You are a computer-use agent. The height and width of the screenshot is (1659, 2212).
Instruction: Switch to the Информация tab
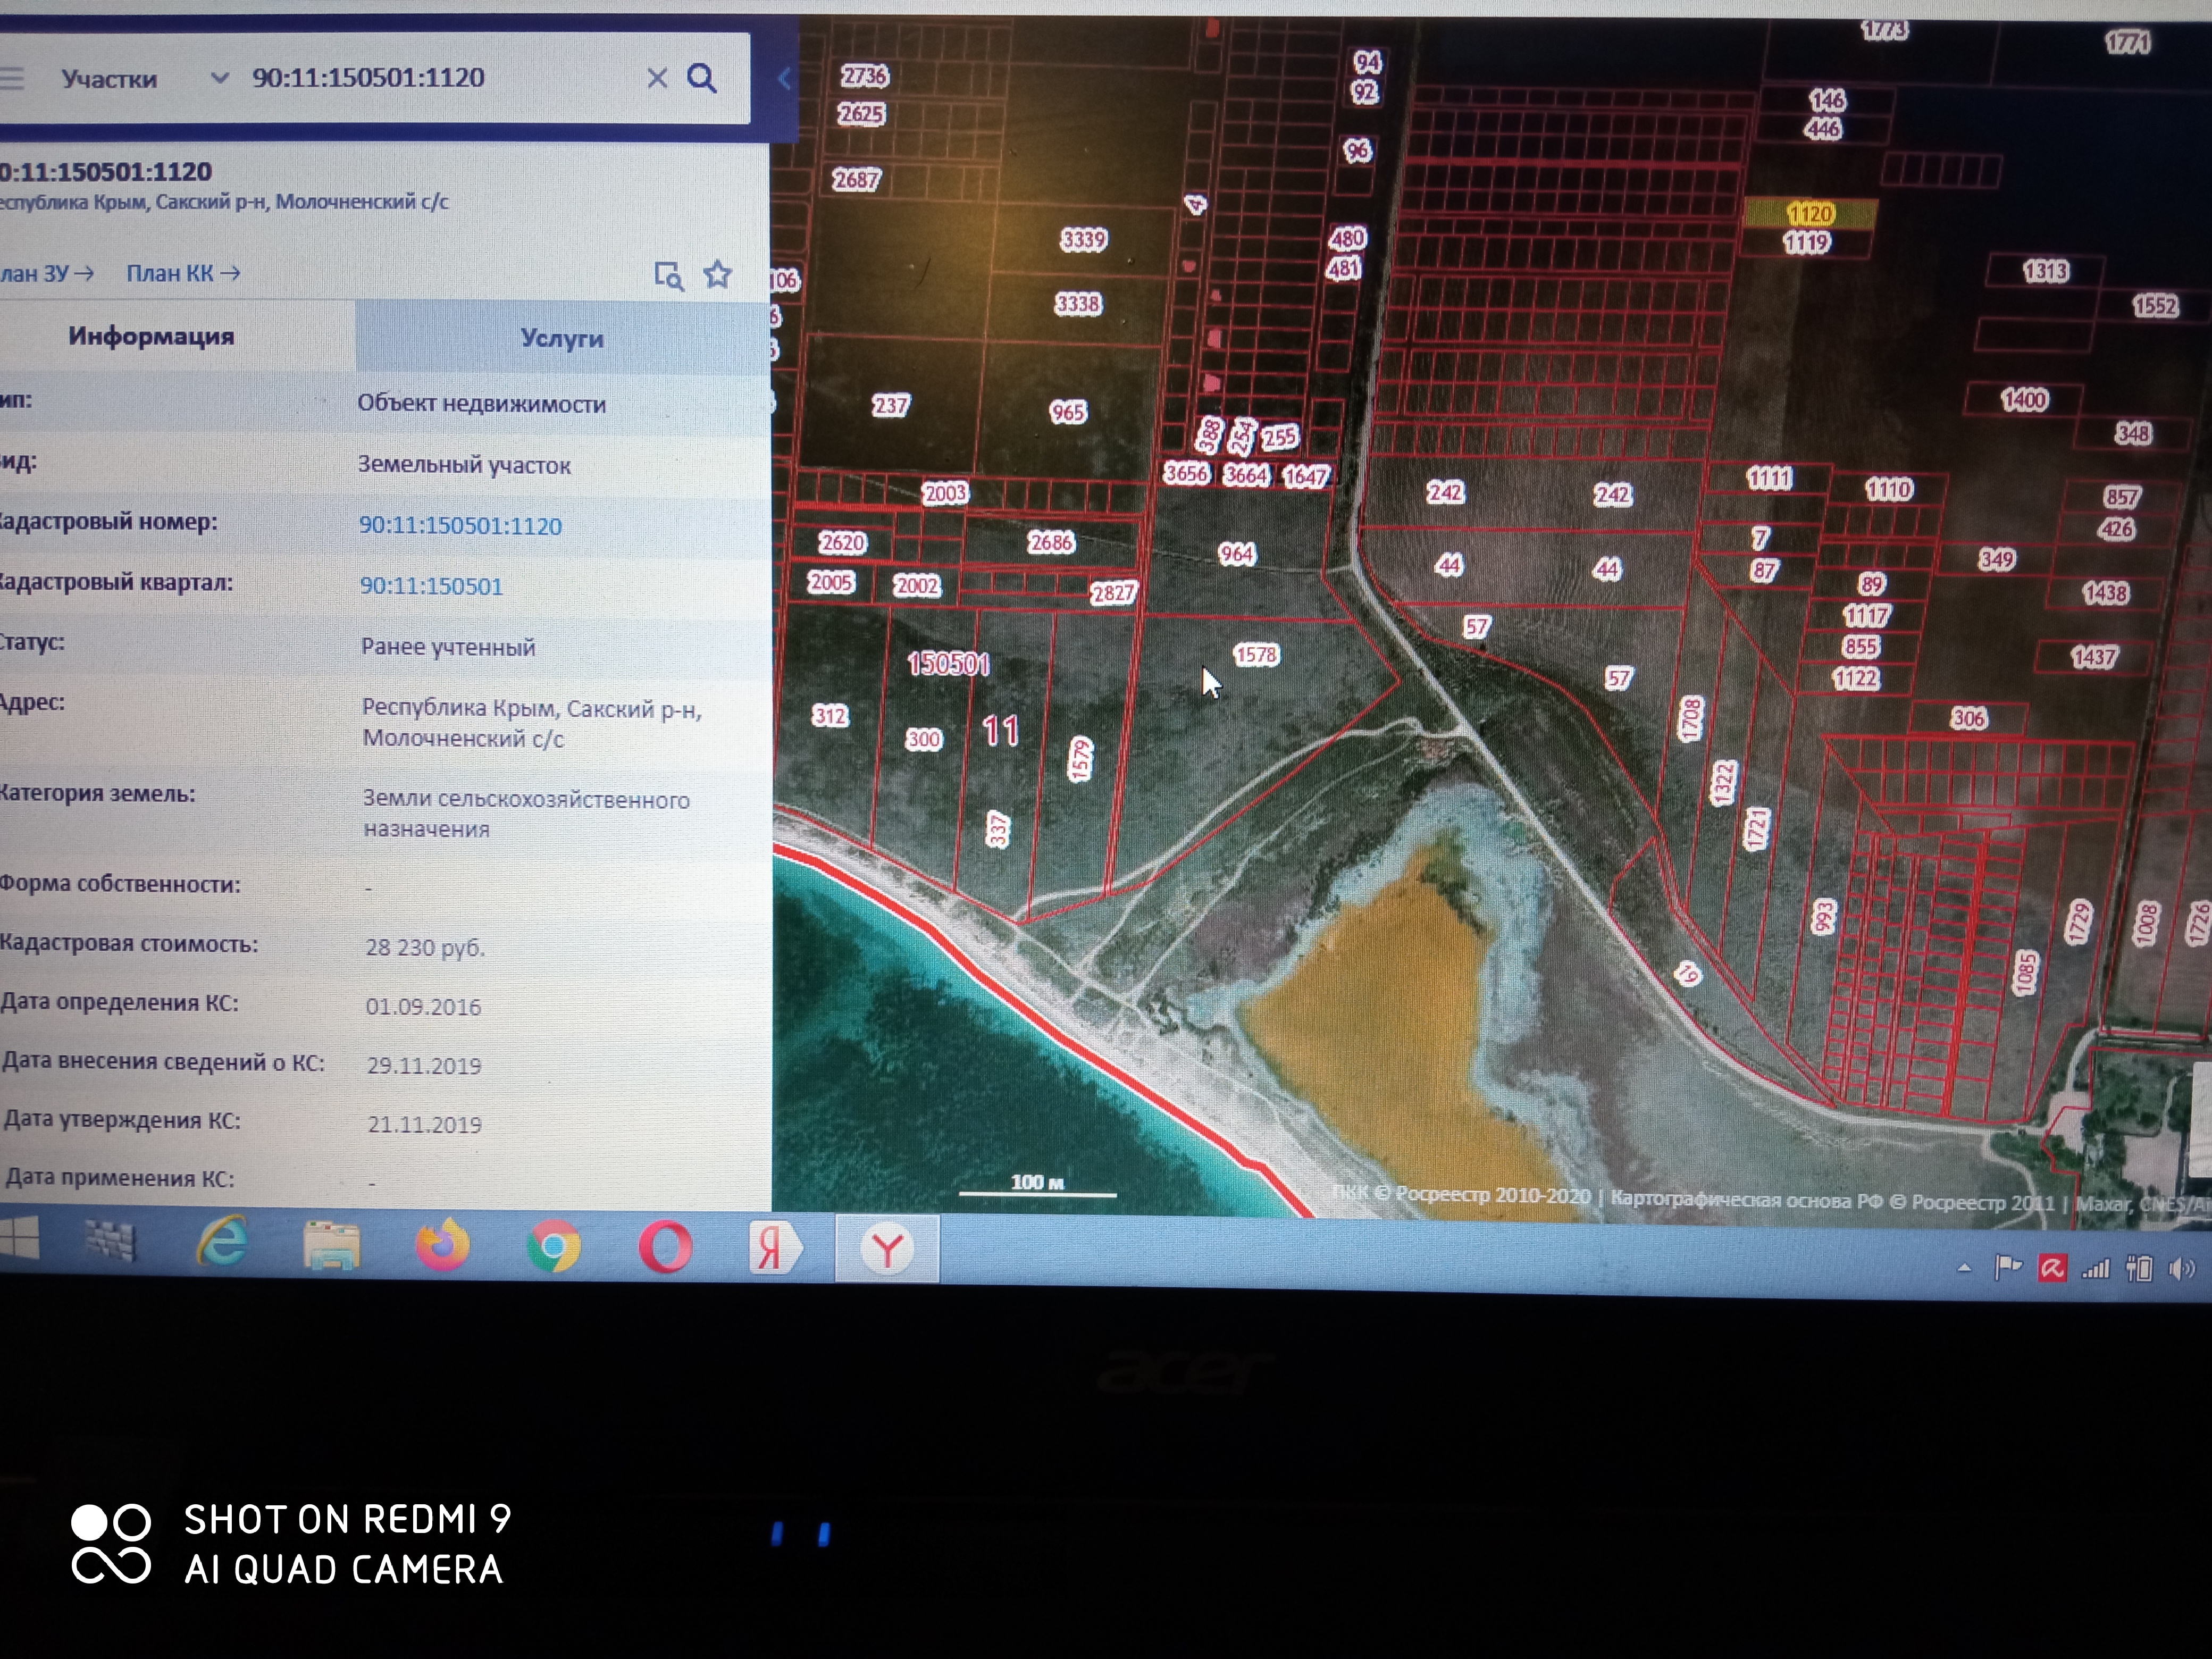coord(151,336)
